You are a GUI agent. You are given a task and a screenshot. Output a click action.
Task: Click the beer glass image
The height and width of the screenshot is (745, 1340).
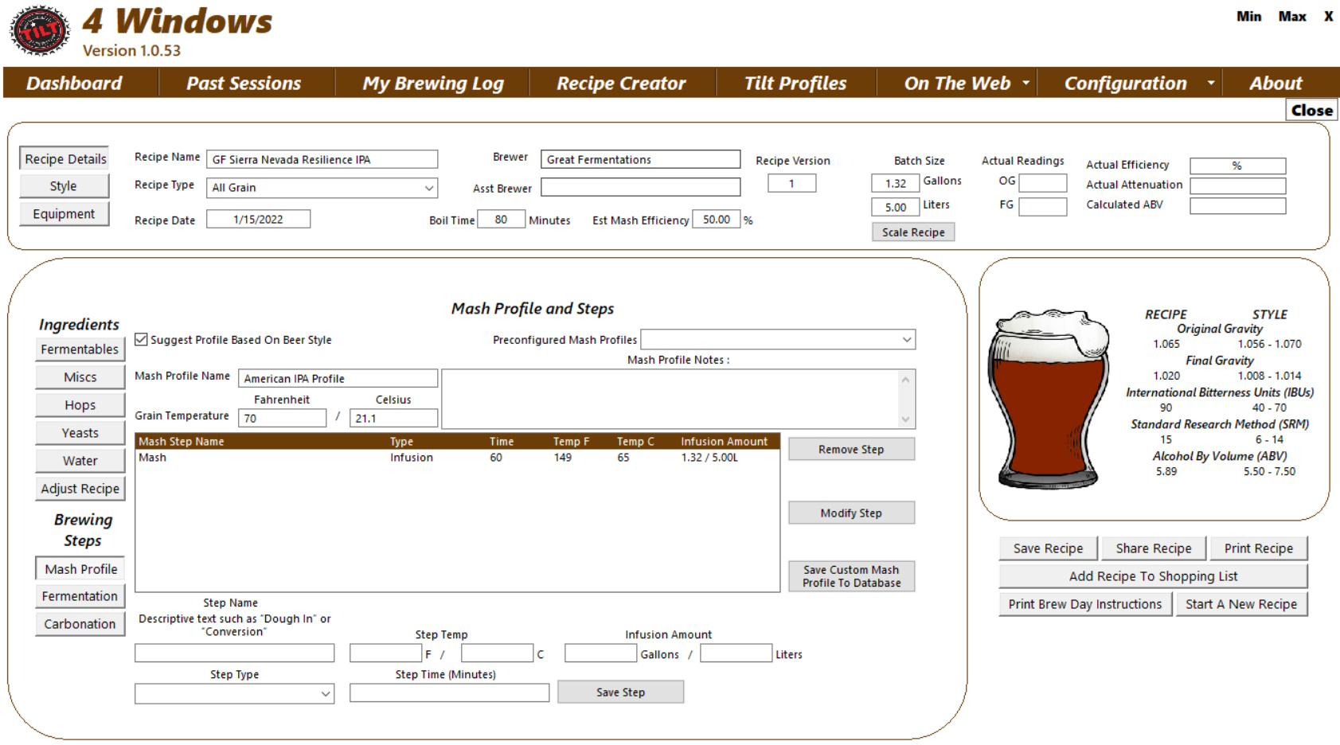pyautogui.click(x=1049, y=400)
